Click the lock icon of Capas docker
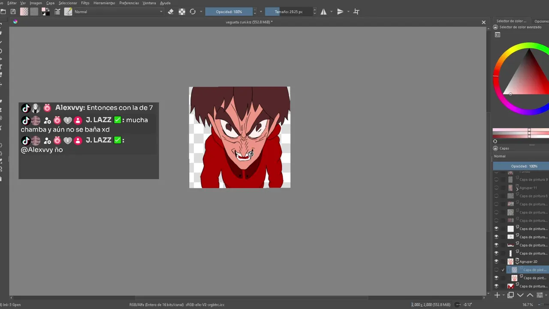The image size is (549, 309). coord(495,148)
